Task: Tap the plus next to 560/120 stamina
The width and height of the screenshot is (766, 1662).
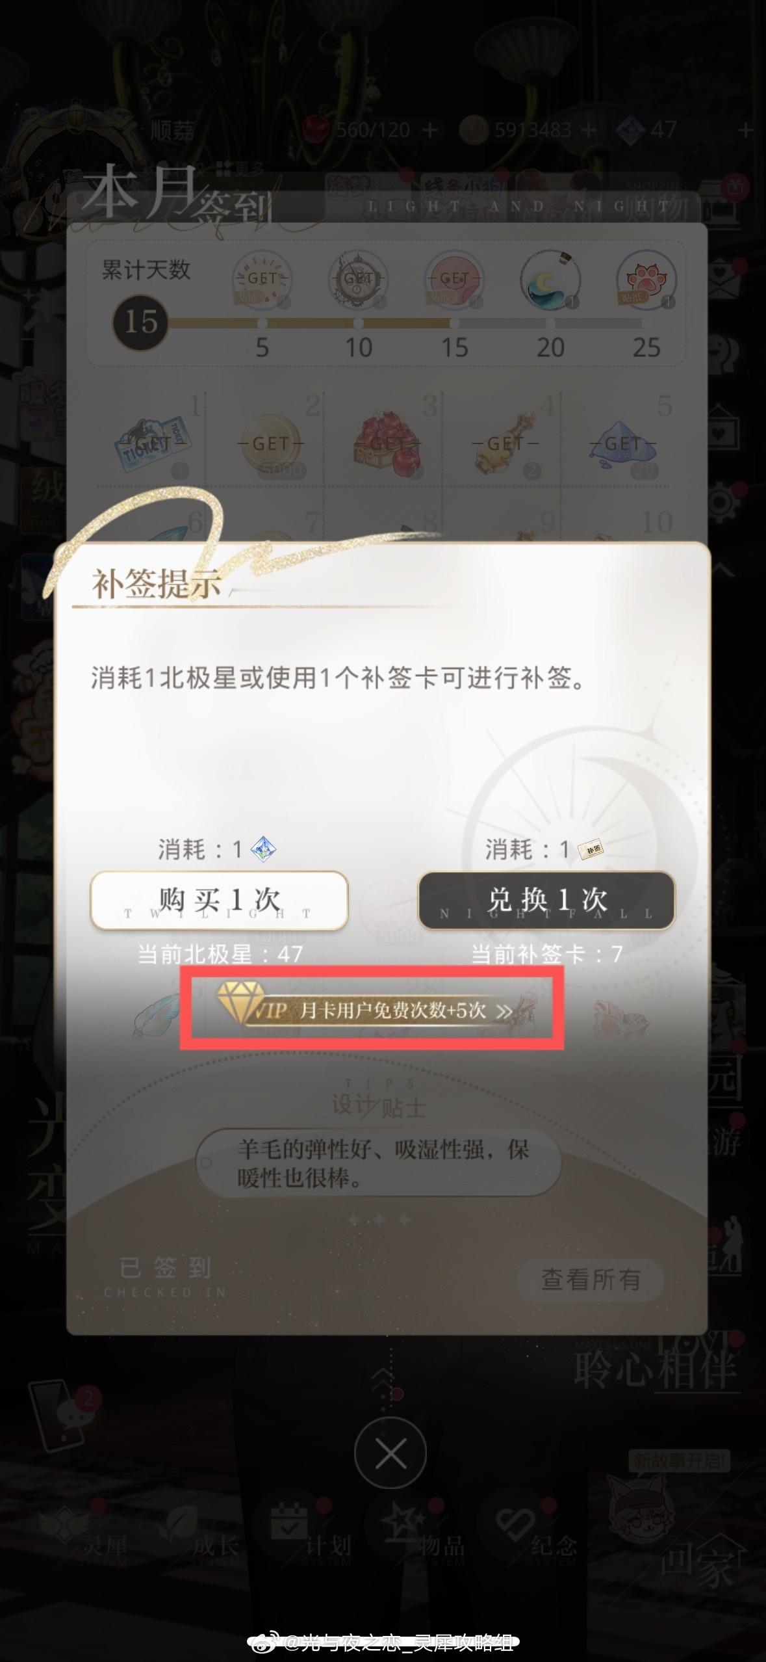Action: [429, 130]
